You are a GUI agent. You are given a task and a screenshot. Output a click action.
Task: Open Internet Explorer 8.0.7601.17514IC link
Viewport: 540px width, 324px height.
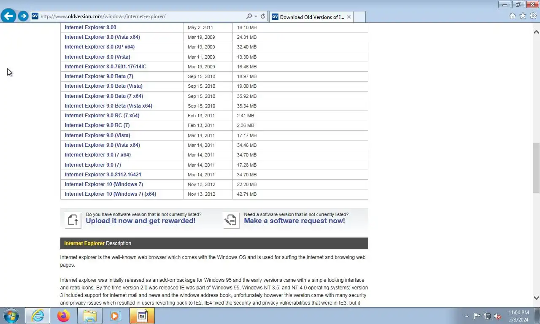pos(105,67)
